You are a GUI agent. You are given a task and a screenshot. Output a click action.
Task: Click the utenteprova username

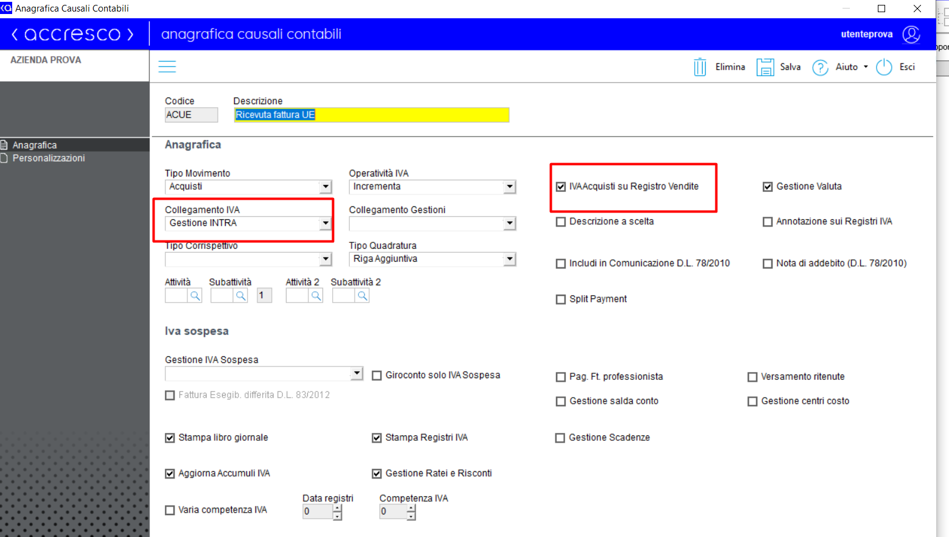click(x=867, y=34)
